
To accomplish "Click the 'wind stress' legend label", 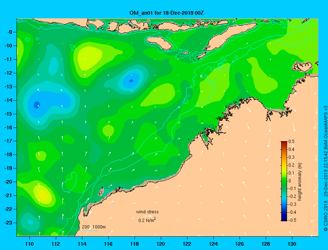I will [147, 212].
